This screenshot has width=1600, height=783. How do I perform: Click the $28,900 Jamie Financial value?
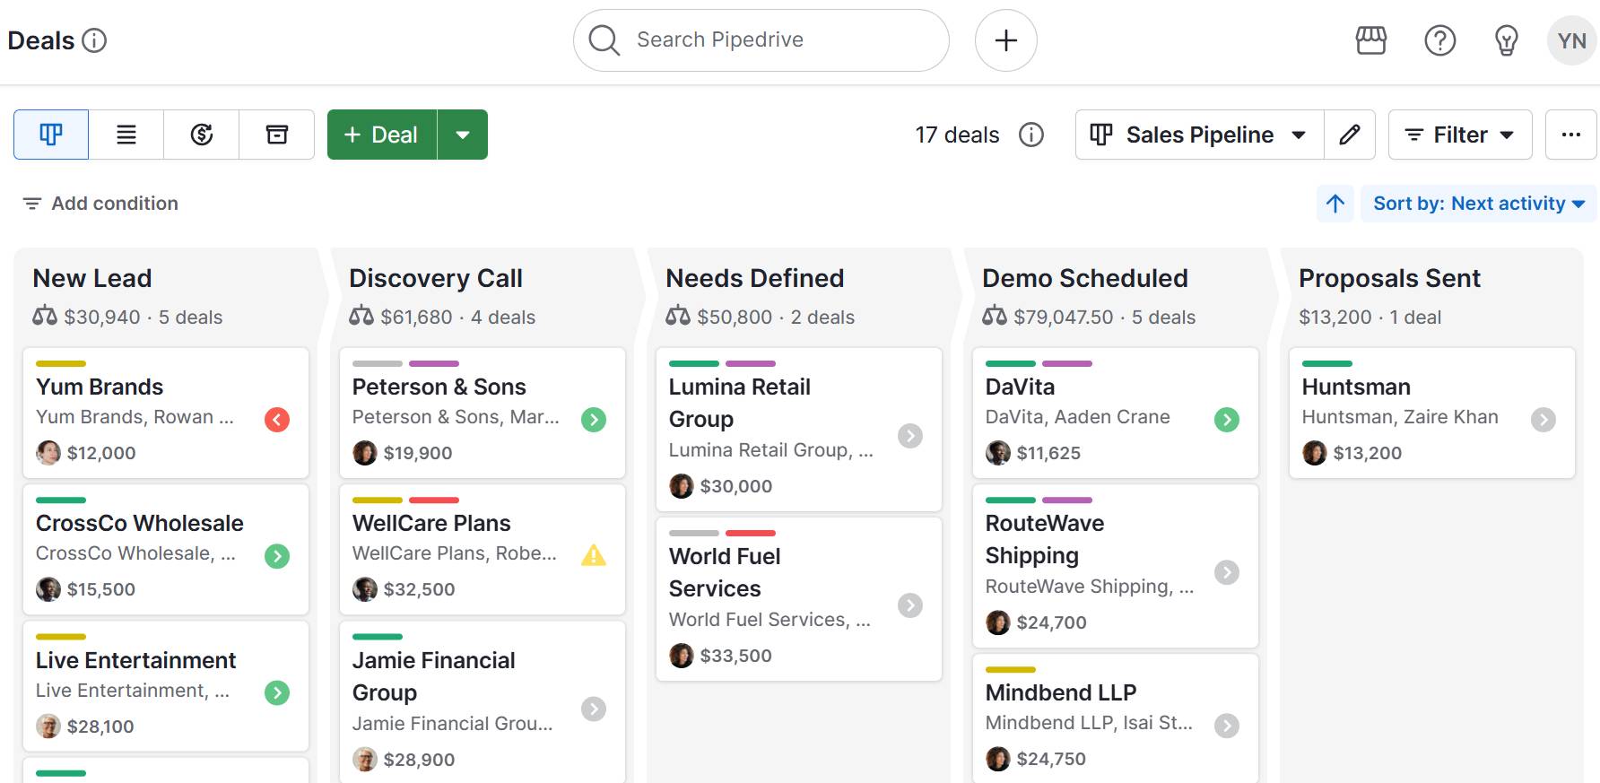click(419, 760)
